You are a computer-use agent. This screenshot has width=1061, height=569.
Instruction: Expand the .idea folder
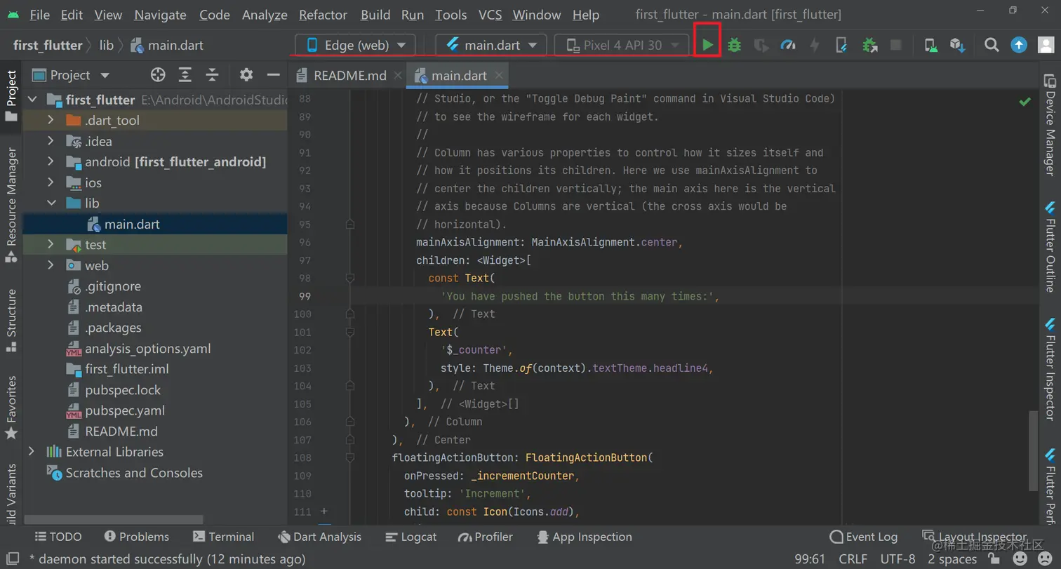[51, 141]
